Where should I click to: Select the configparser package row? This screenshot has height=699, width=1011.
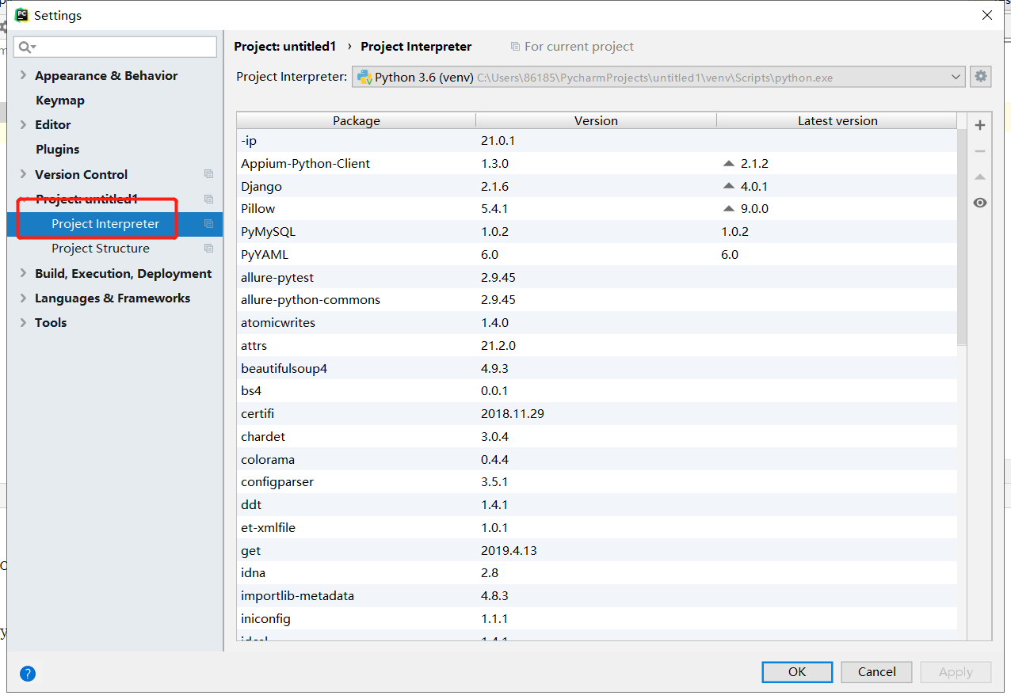597,482
